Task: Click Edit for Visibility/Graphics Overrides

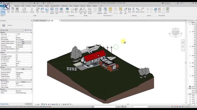Action: pyautogui.click(x=23, y=42)
